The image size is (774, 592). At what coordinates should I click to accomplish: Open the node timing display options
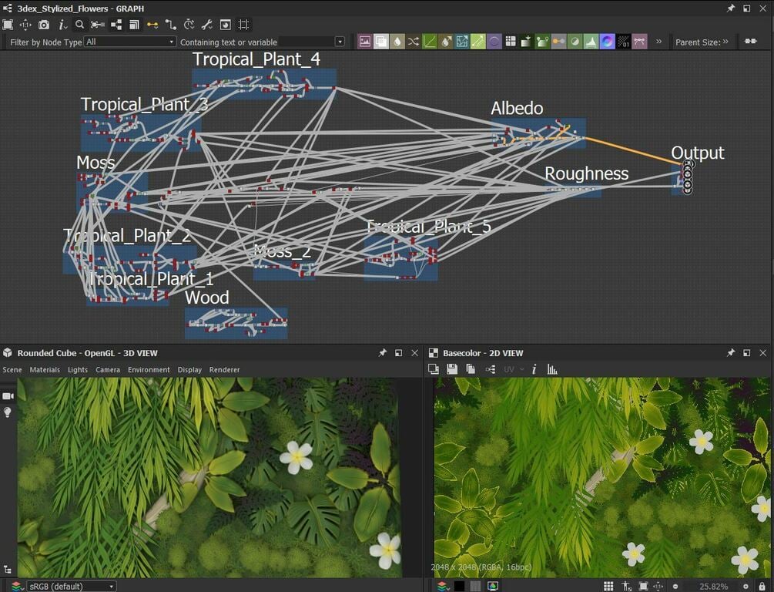(x=189, y=25)
